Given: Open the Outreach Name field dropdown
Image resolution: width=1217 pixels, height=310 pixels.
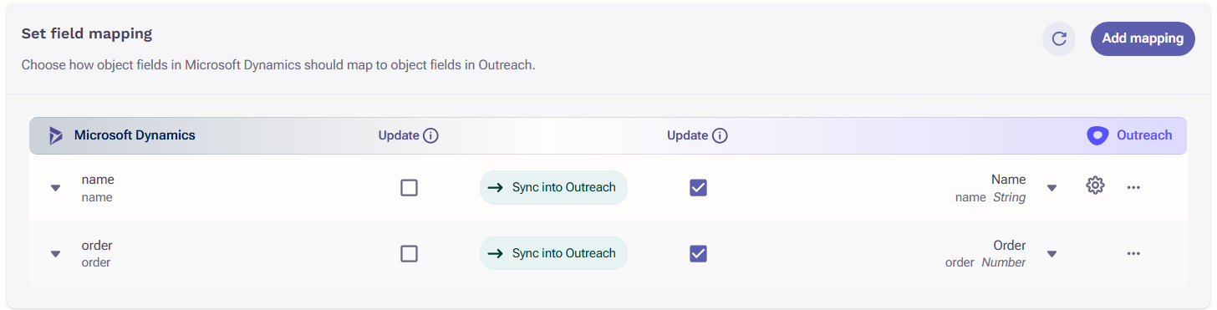Looking at the screenshot, I should pos(1052,188).
